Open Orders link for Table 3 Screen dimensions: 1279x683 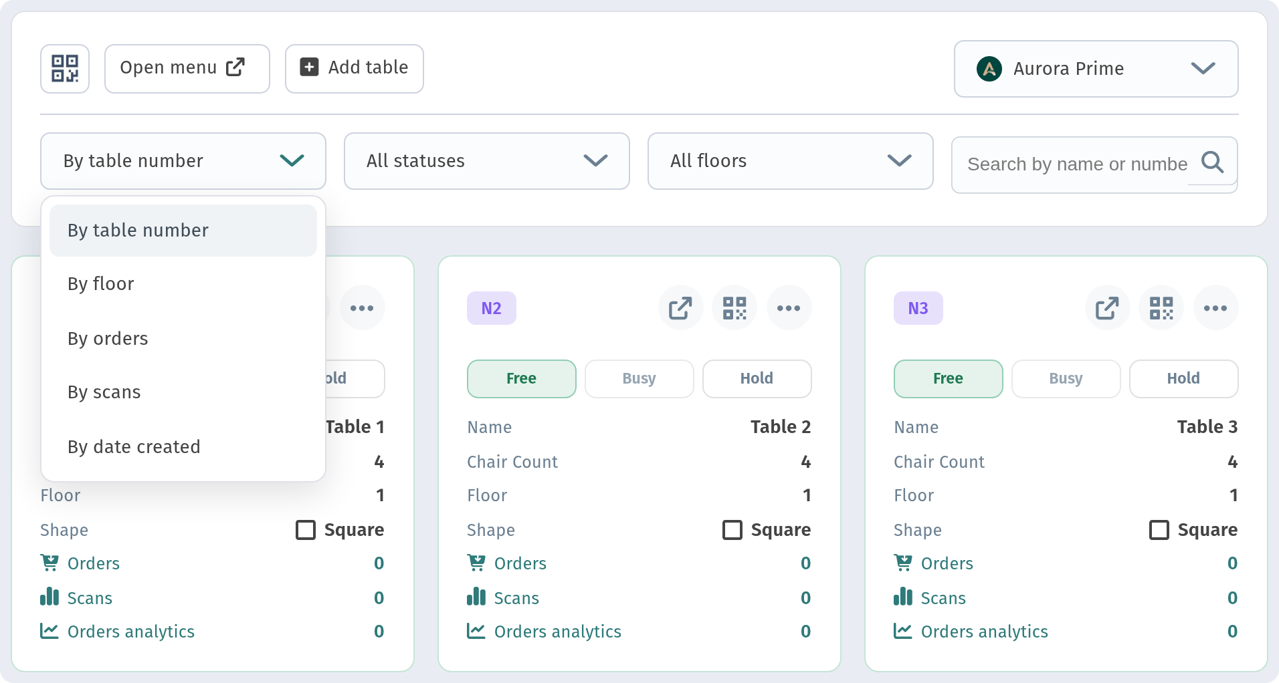click(x=947, y=563)
